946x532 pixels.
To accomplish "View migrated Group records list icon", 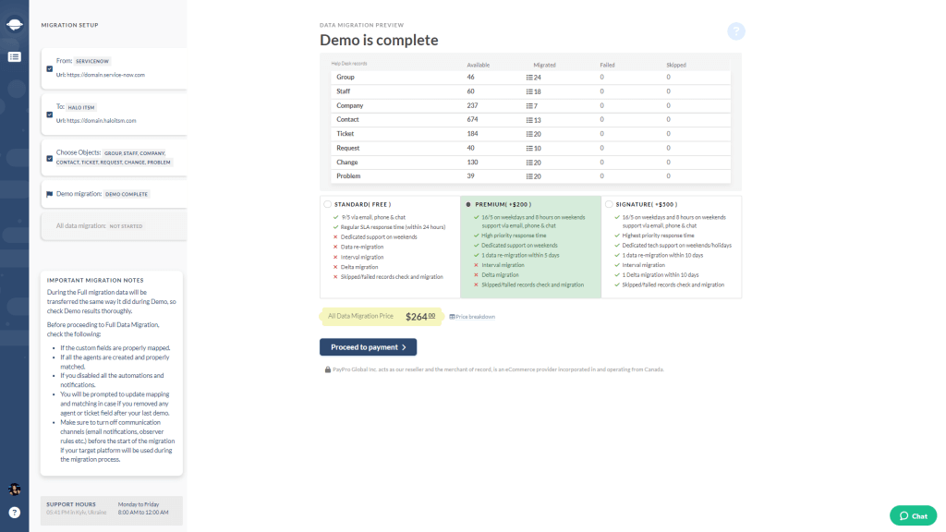I will click(x=529, y=78).
